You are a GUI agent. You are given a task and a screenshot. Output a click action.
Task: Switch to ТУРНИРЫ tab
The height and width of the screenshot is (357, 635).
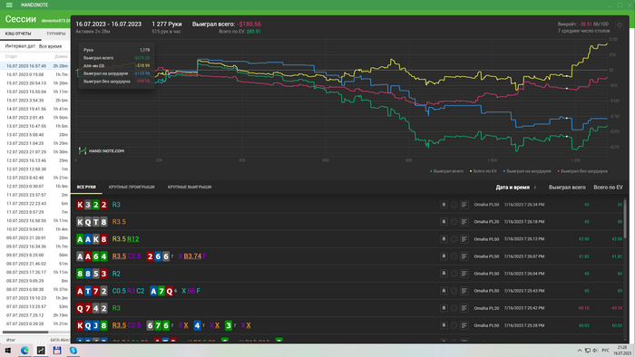tap(55, 34)
